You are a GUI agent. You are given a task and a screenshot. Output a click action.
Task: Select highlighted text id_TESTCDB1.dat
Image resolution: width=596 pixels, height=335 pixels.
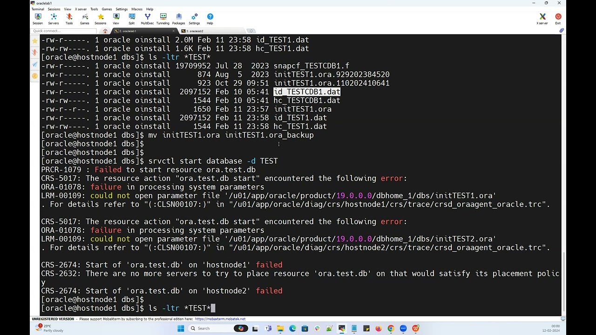[307, 92]
